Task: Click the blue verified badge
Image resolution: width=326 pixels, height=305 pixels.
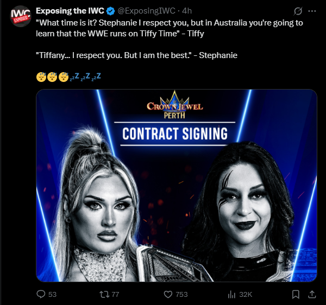Action: click(111, 11)
